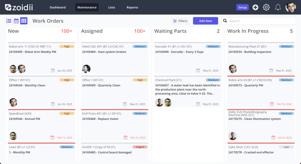The width and height of the screenshot is (301, 164).
Task: Click the Waiting Parts column header
Action: point(170,31)
